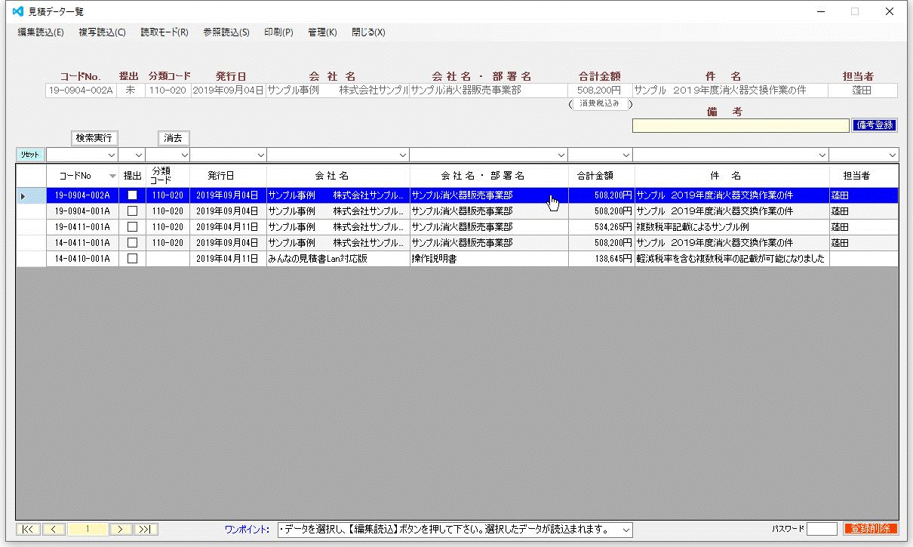Click みんなの見積書Lan対応版 cell
913x547 pixels.
coord(338,259)
